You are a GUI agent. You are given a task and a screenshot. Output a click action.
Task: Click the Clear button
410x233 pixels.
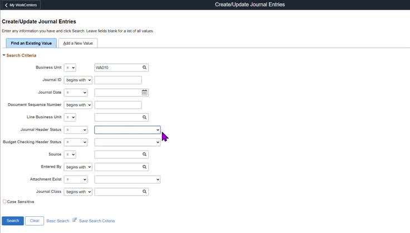pos(35,221)
